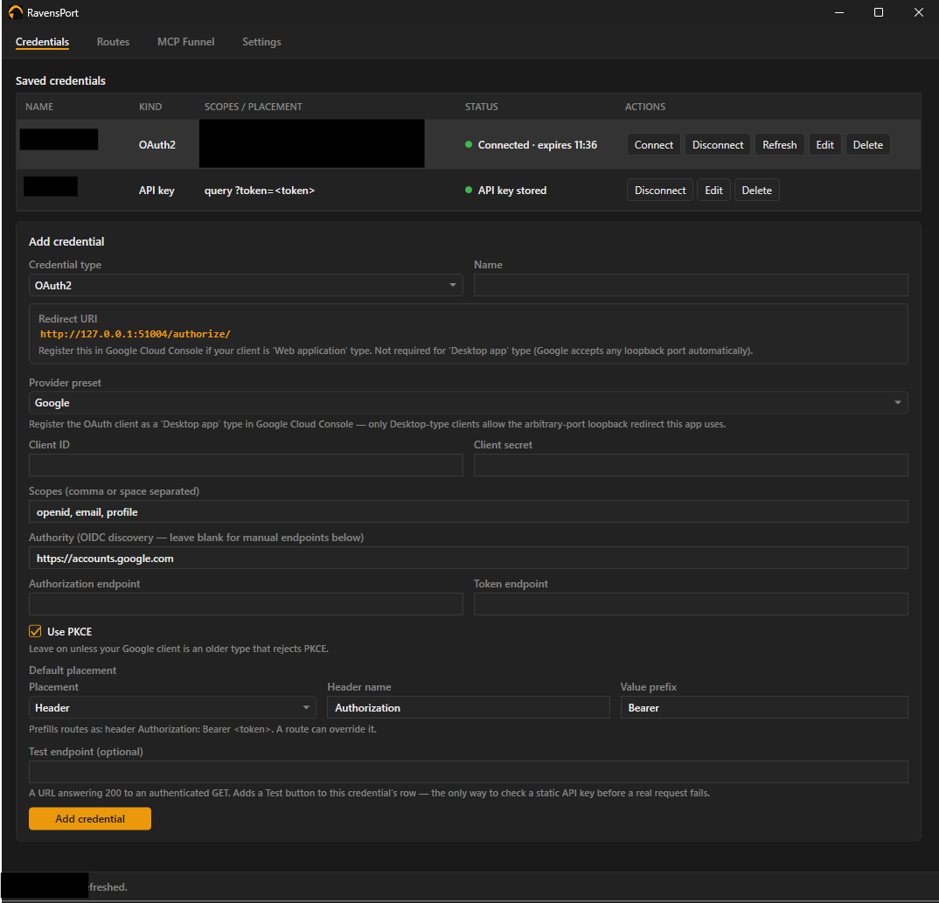Click the Authorization endpoint field
Viewport: 939px width, 903px height.
[246, 604]
